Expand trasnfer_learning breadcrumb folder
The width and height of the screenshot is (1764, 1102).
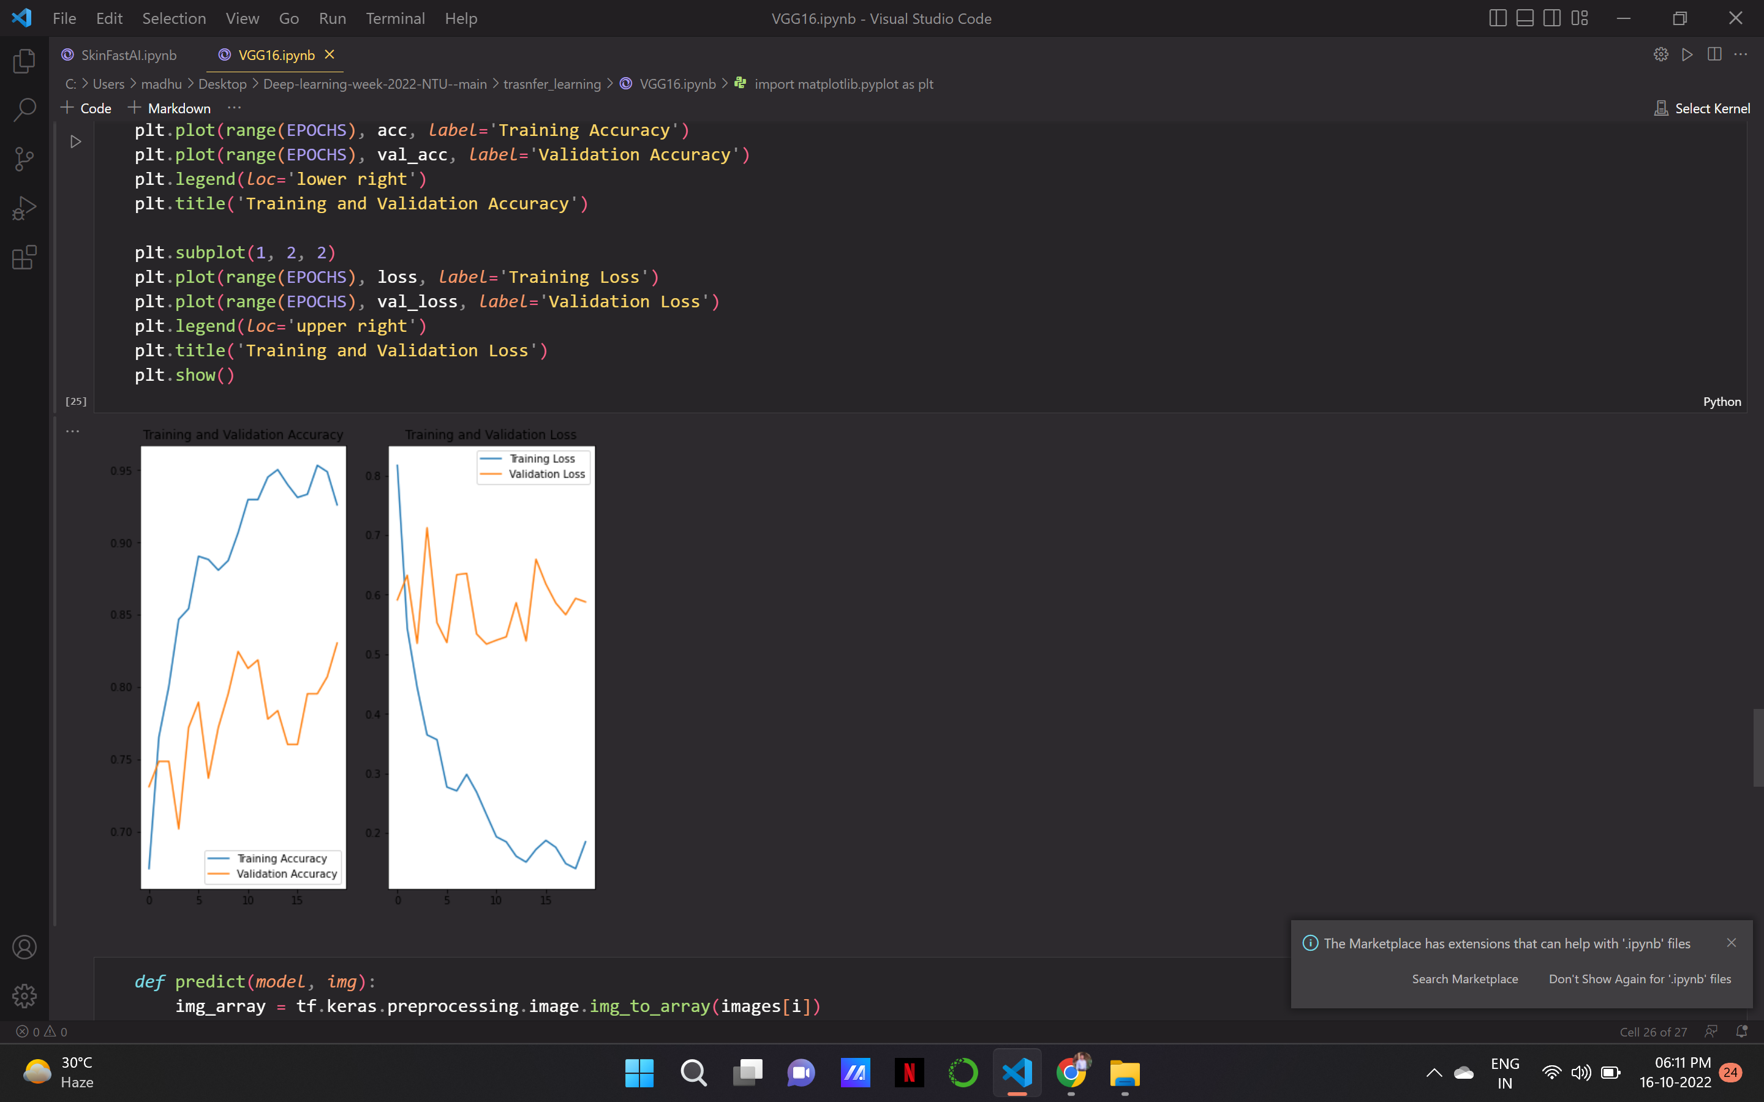pos(552,84)
